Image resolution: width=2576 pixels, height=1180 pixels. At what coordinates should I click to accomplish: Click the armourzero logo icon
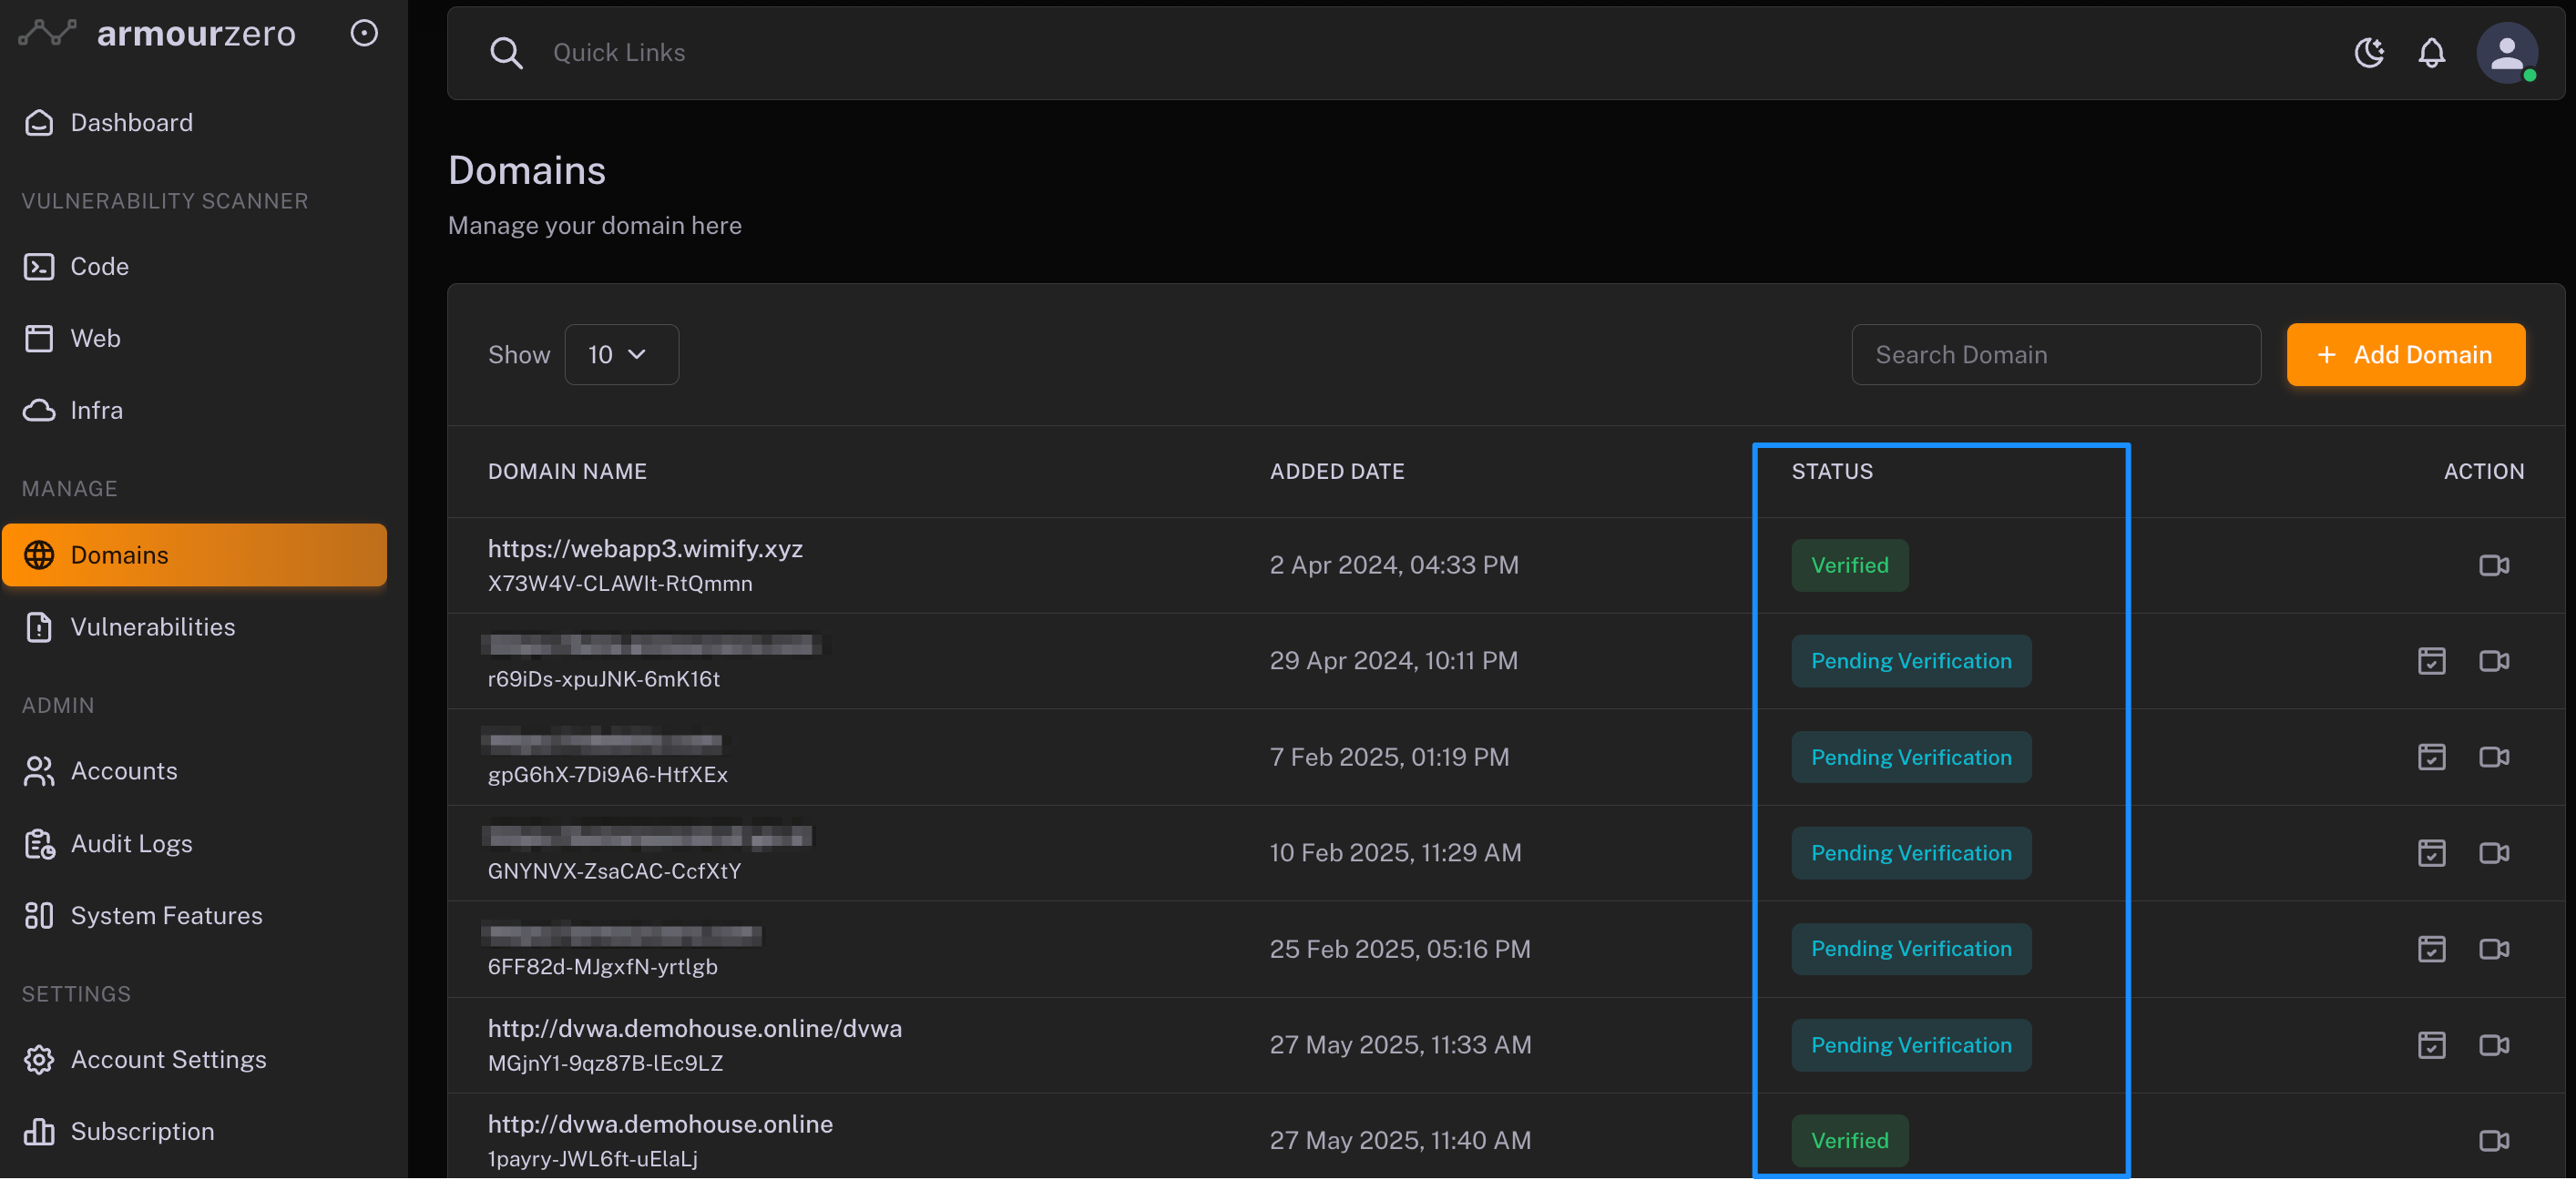coord(48,33)
